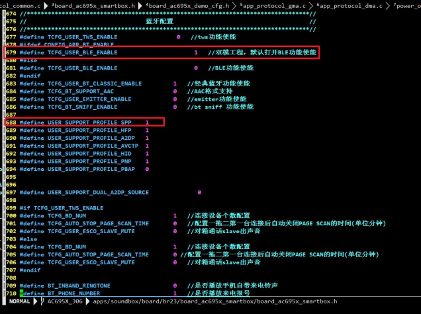Click line number 688 in the gutter
Image resolution: width=421 pixels, height=314 pixels.
pyautogui.click(x=11, y=123)
